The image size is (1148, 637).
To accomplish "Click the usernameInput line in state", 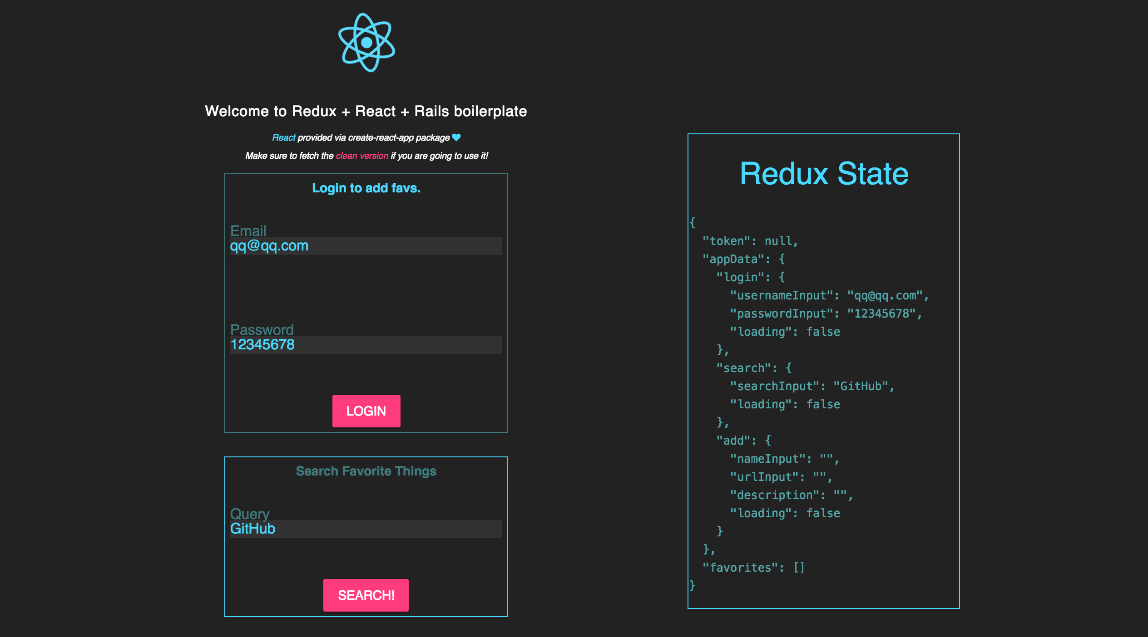I will click(x=829, y=295).
